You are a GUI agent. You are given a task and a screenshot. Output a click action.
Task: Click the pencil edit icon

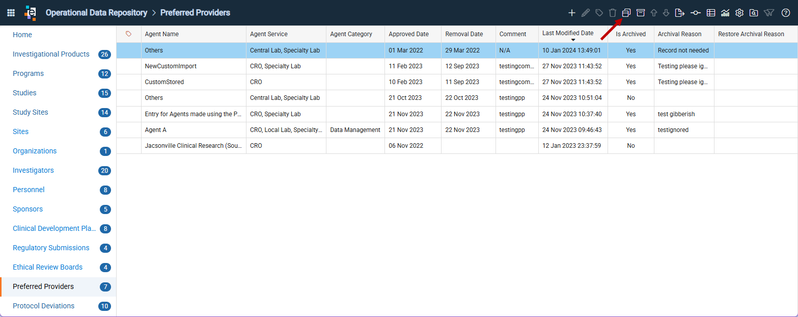click(x=586, y=13)
